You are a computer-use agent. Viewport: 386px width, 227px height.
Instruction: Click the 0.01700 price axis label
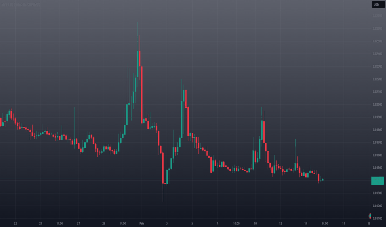pos(377,142)
